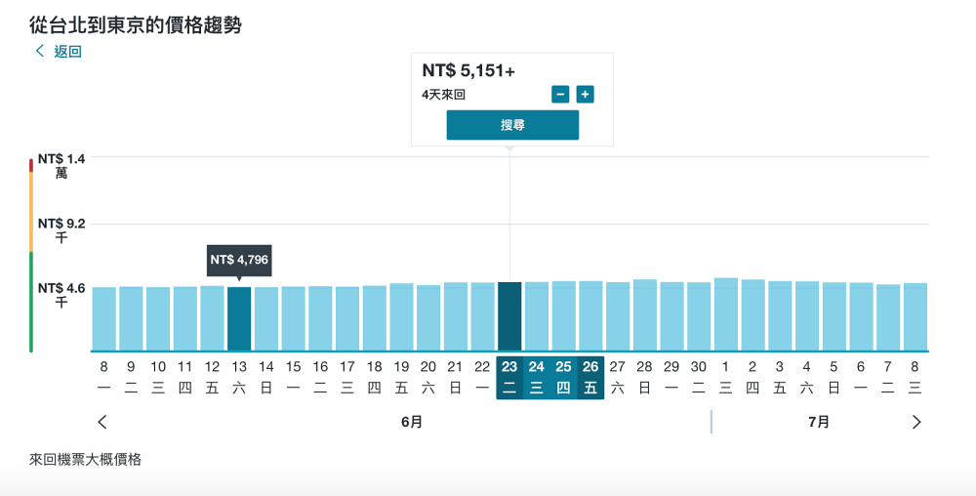
Task: Select the price bar for June 30
Action: [699, 316]
